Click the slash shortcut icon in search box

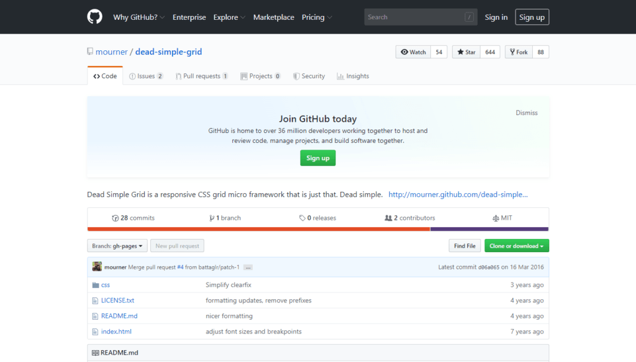pyautogui.click(x=469, y=17)
